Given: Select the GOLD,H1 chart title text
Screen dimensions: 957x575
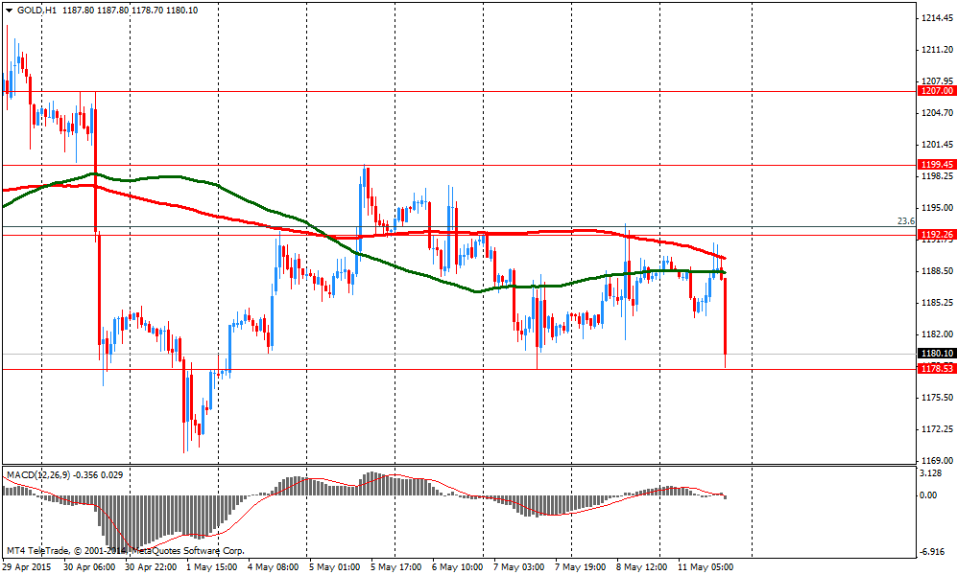Looking at the screenshot, I should tap(36, 11).
